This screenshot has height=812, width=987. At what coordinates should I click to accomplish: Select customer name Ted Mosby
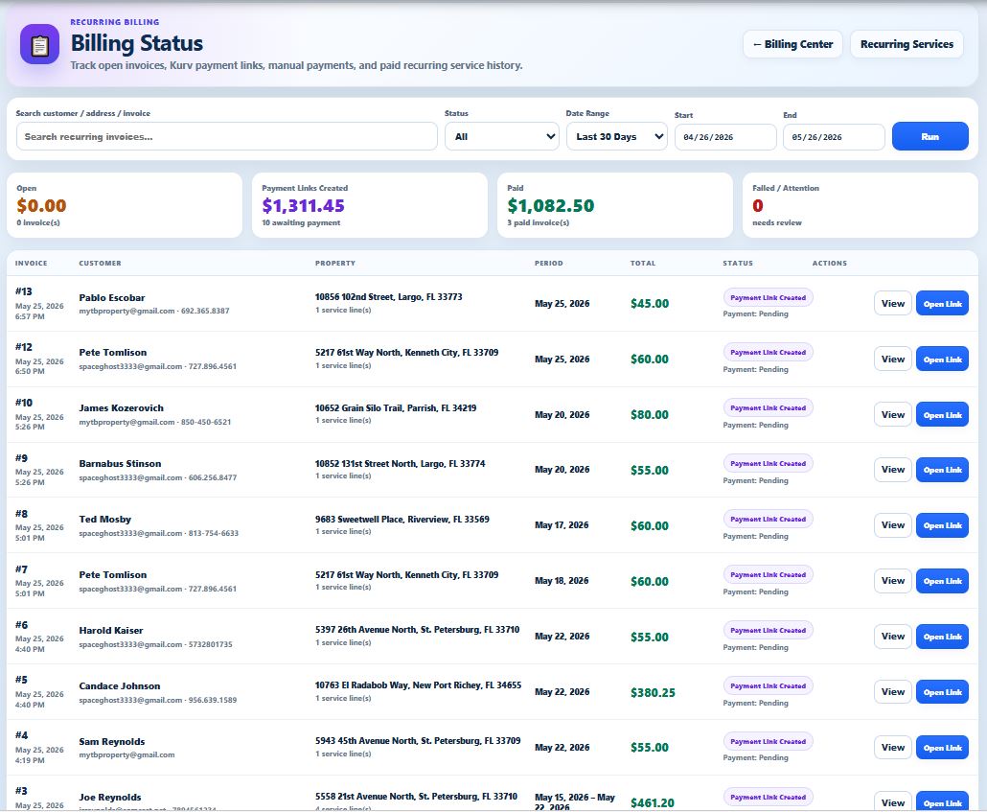pos(105,519)
